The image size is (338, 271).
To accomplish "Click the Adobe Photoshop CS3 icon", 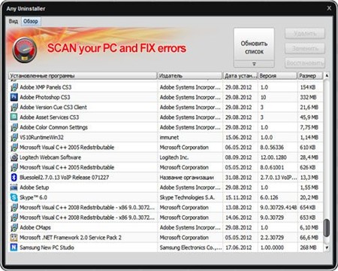I will [x=14, y=97].
